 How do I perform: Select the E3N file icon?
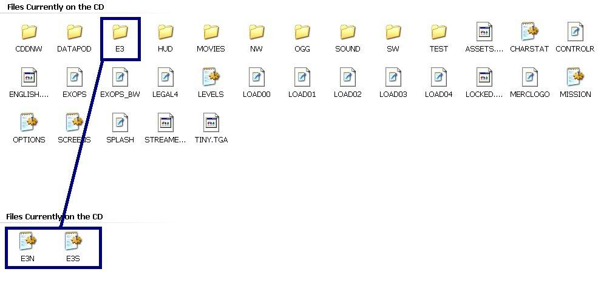coord(27,241)
